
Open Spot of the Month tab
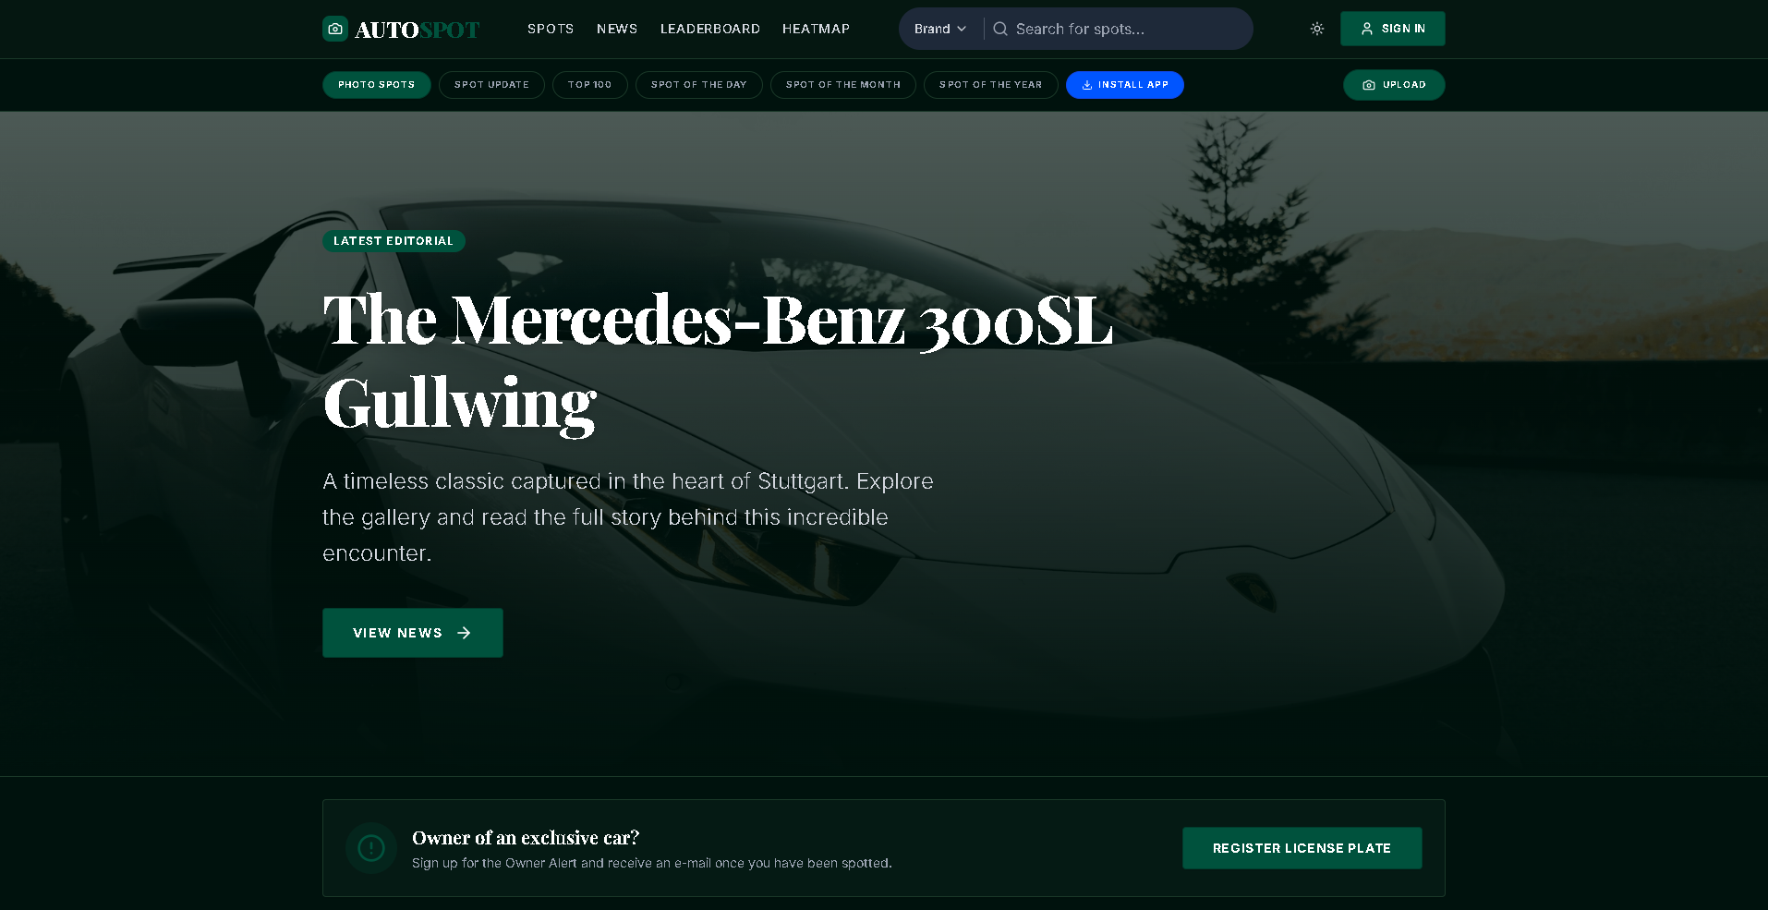843,85
